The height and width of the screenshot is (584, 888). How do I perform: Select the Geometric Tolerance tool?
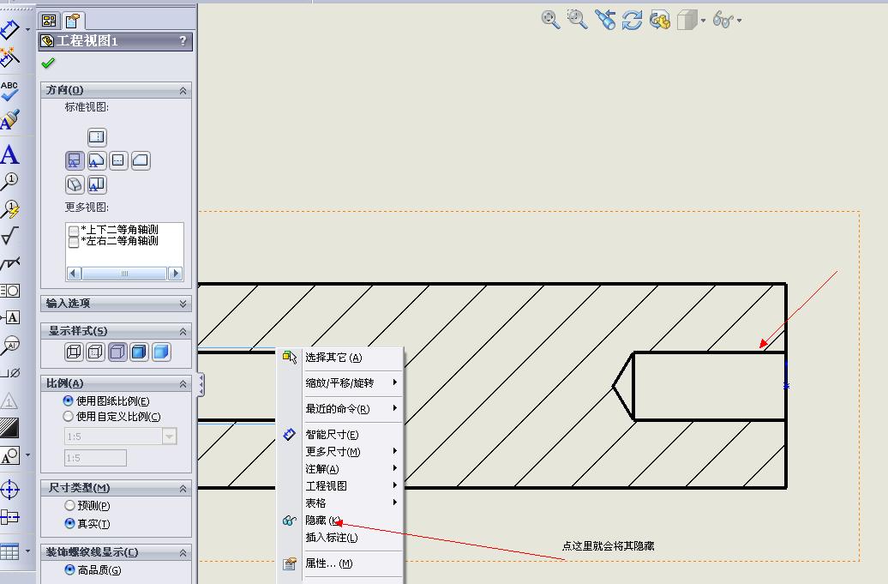click(x=9, y=291)
